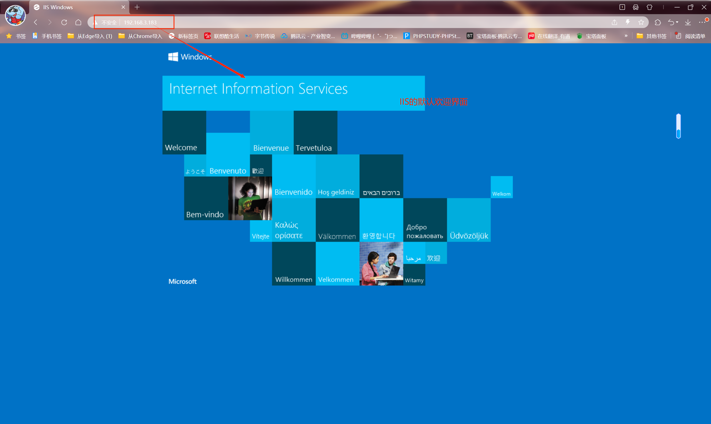Viewport: 711px width, 424px height.
Task: Click the Καλώς ορίσατε tile
Action: click(x=294, y=220)
